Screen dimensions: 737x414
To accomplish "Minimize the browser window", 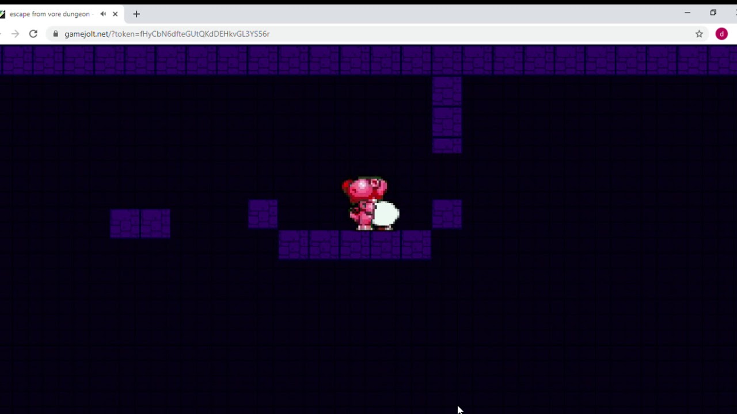I will (x=687, y=13).
